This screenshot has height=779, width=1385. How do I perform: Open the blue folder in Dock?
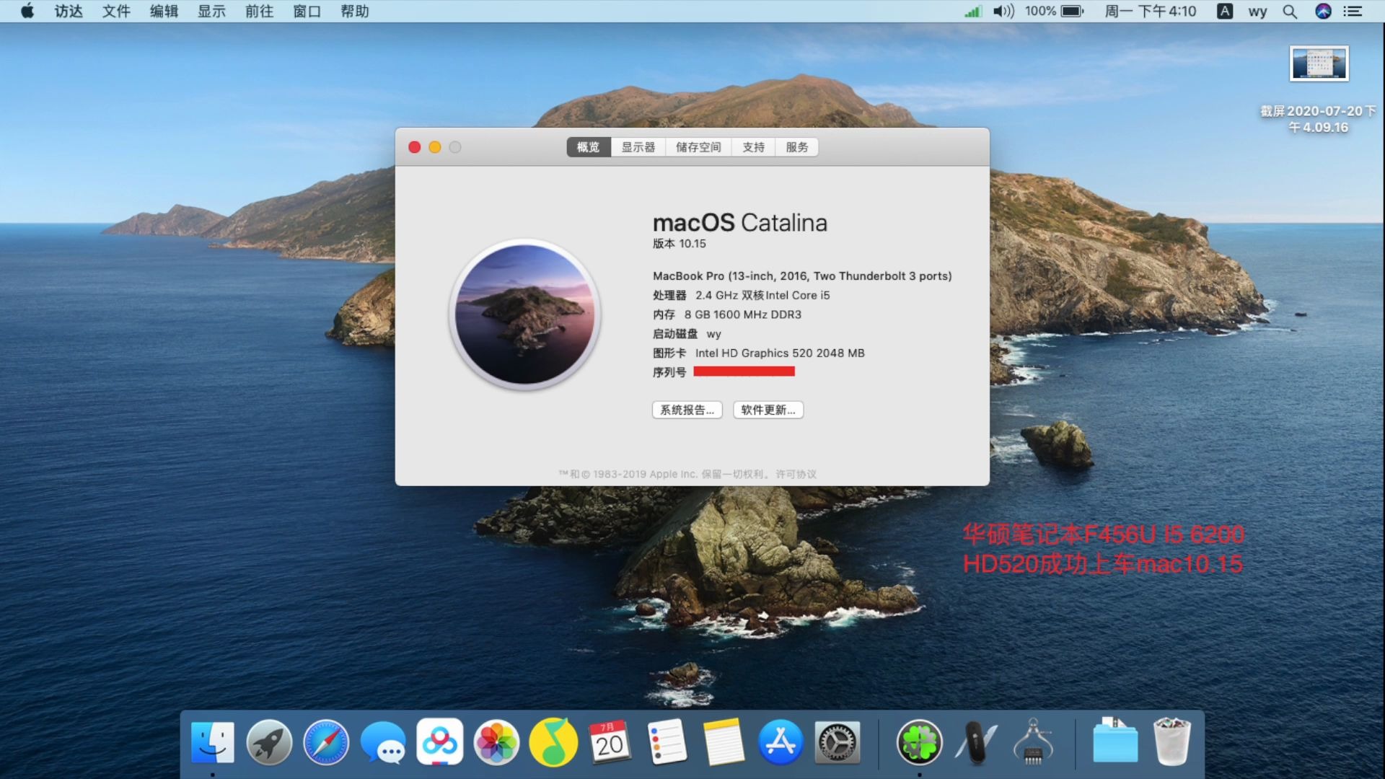[x=1114, y=741]
